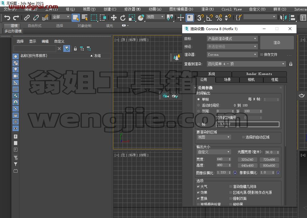The width and height of the screenshot is (307, 218).
Task: Open the 修改器(M) menu
Action: 133,9
